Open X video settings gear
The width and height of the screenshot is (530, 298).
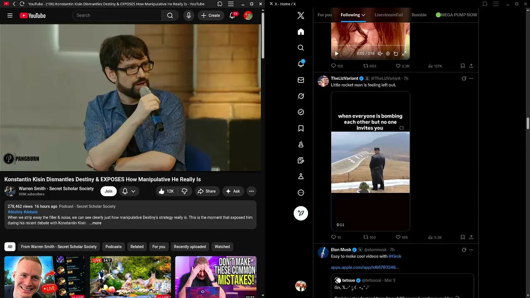click(388, 53)
